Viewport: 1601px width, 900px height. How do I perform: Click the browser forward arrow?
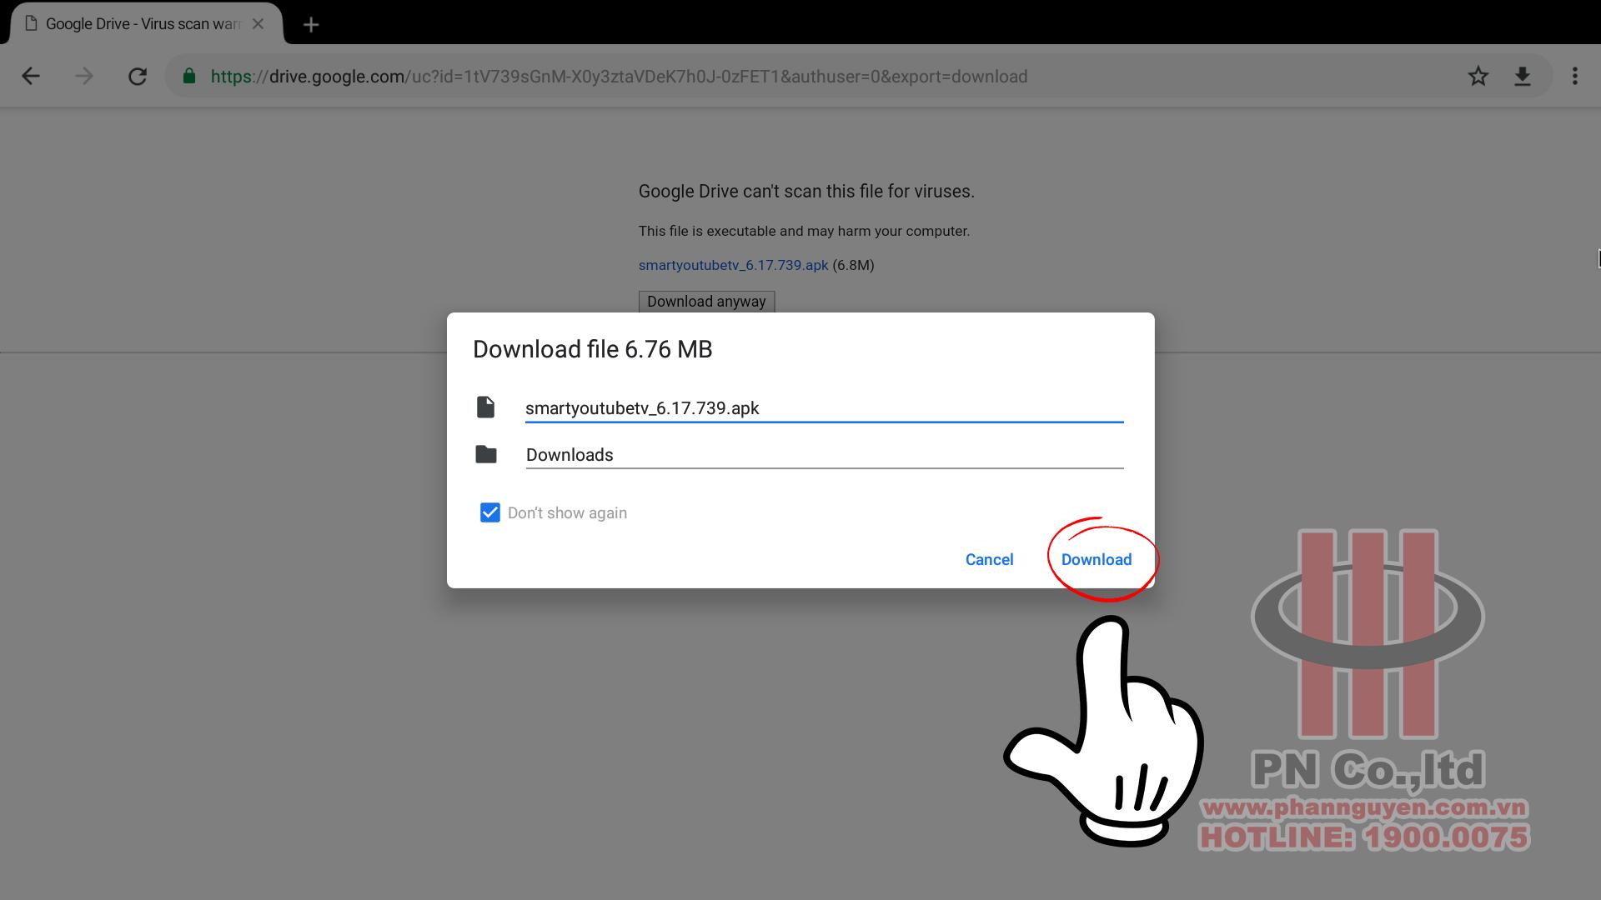[x=84, y=77]
